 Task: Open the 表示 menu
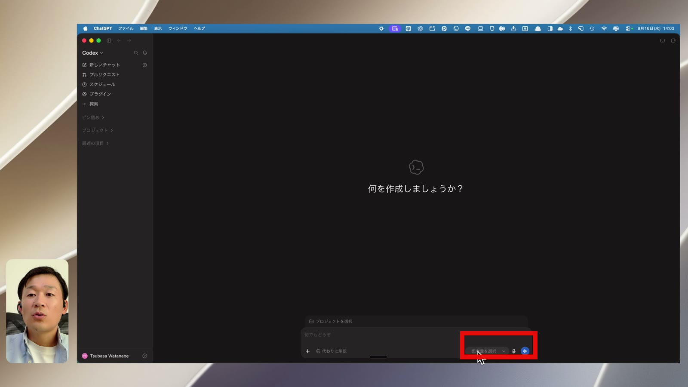158,28
